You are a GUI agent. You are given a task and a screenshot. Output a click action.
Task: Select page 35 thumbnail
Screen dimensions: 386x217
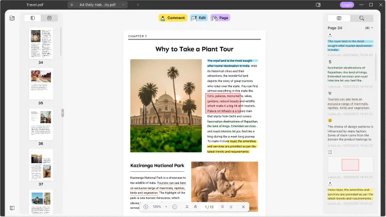click(41, 84)
